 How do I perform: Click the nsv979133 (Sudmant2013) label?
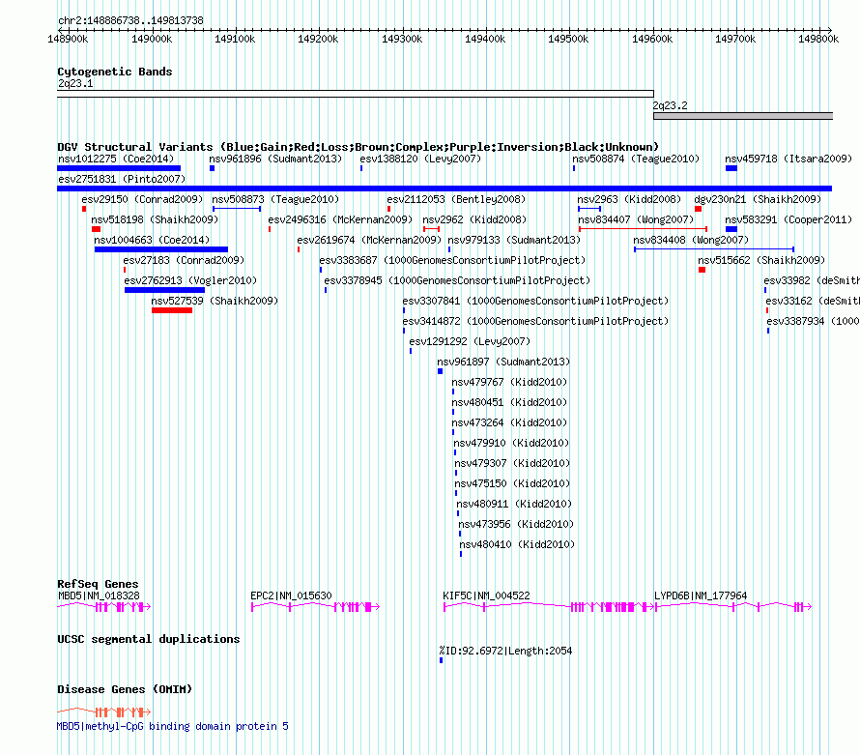coord(514,240)
